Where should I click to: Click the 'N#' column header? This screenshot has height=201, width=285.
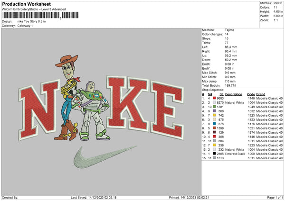coord(210,94)
